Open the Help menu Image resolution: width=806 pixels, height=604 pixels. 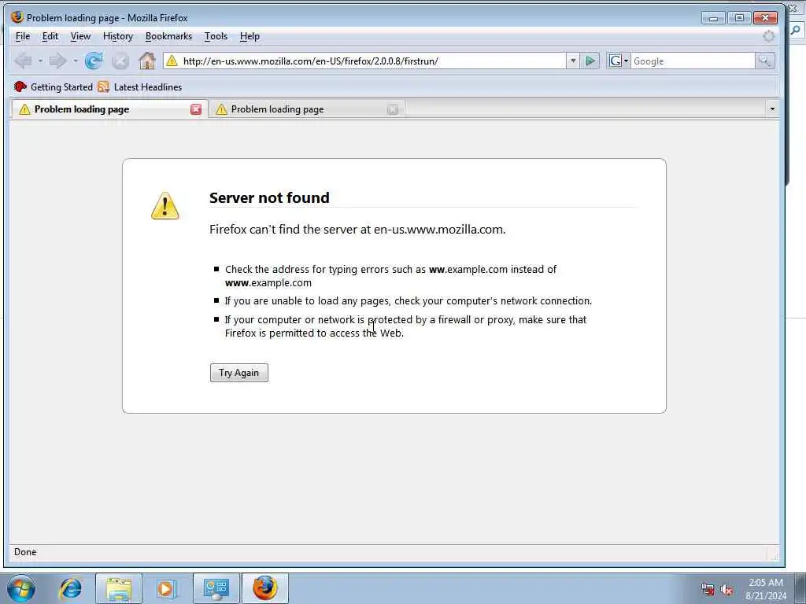point(250,36)
